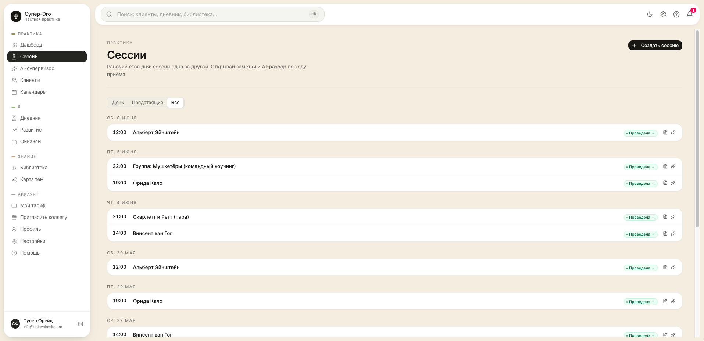The width and height of the screenshot is (704, 341).
Task: Click the Создать сессию button
Action: [655, 46]
